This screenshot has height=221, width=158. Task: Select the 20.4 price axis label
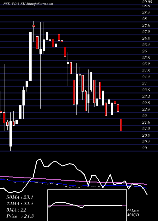pos(146,142)
